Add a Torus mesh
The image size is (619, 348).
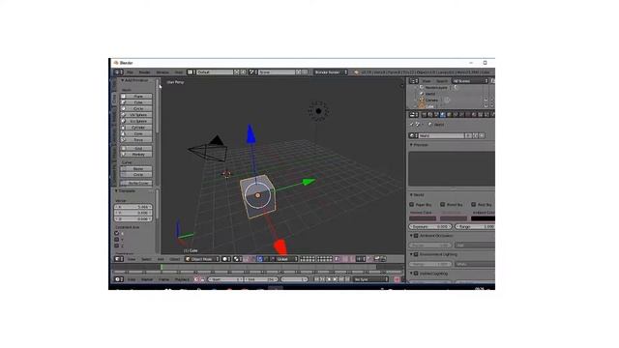(136, 139)
